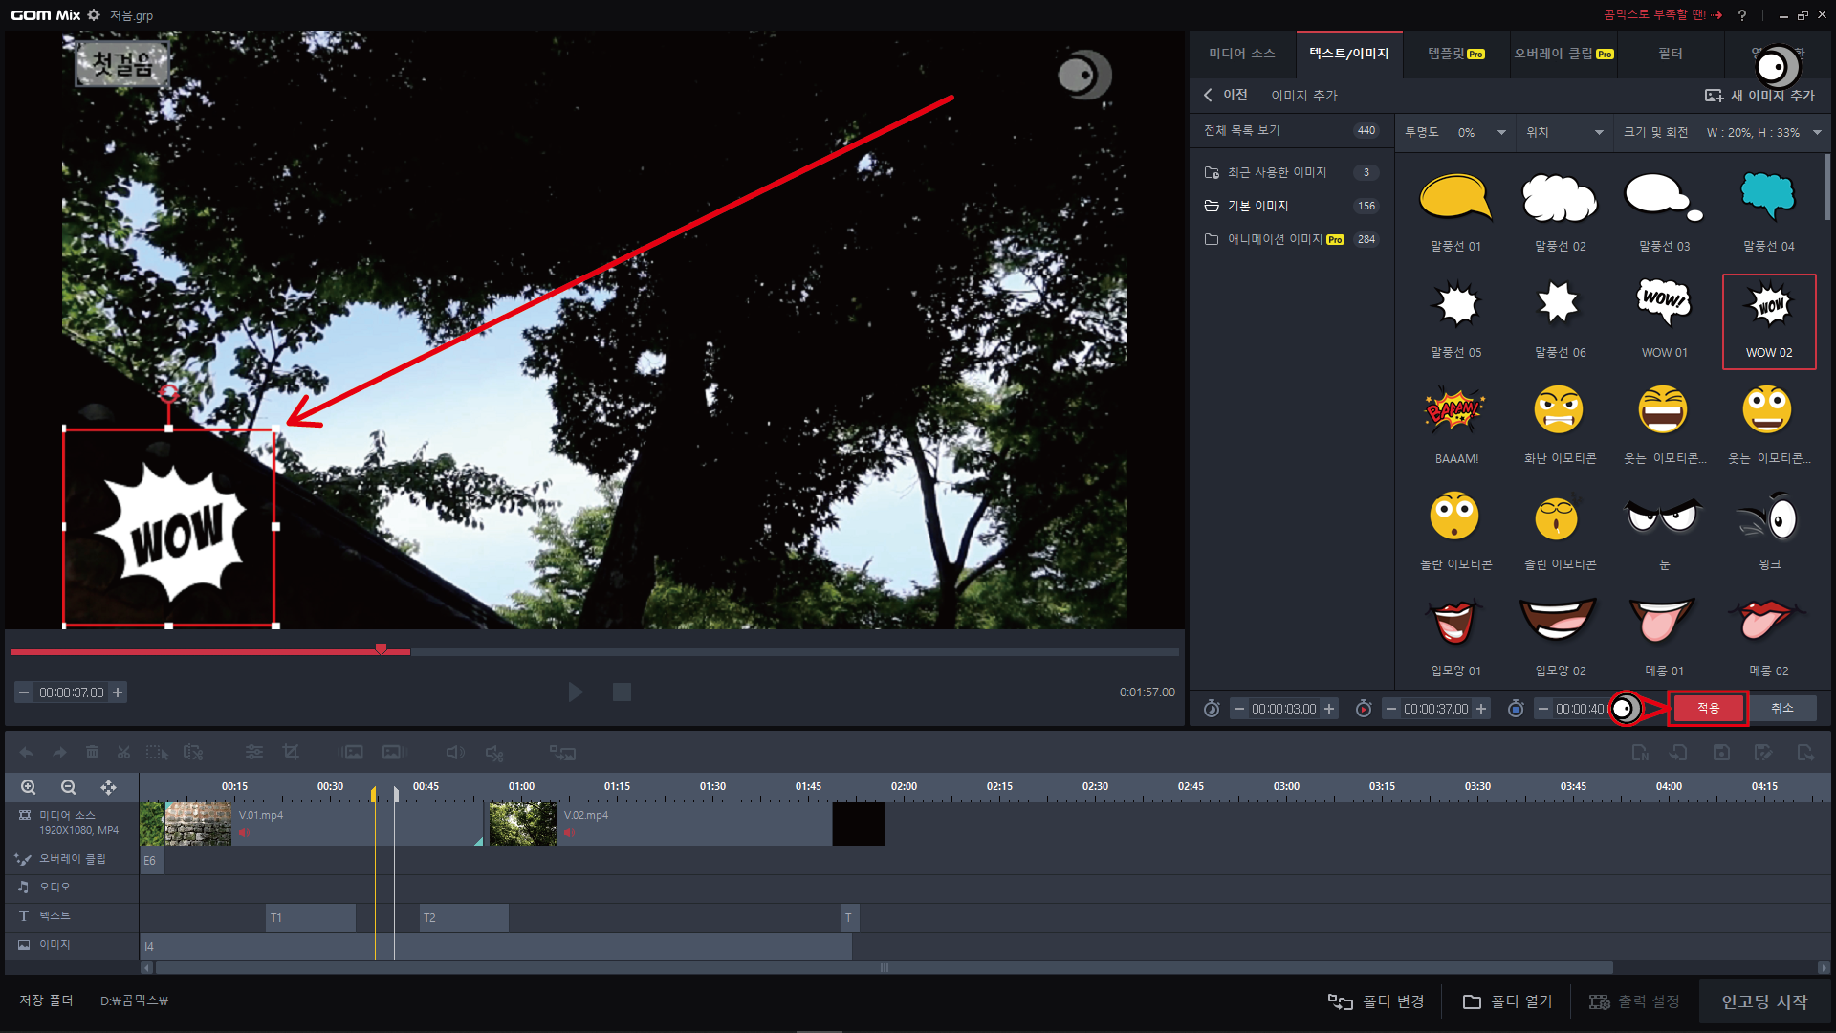Open the 기본 이미지 folder

coord(1257,206)
